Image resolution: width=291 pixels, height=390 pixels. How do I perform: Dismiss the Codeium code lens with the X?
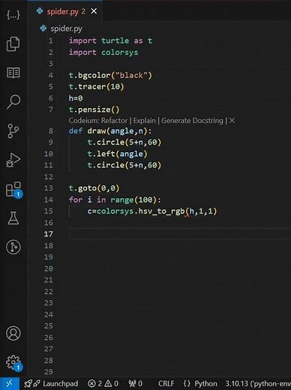[x=232, y=121]
